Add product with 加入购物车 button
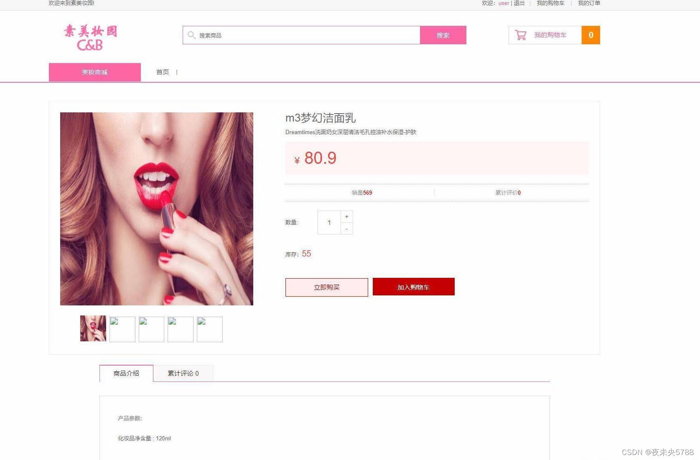 pos(414,287)
